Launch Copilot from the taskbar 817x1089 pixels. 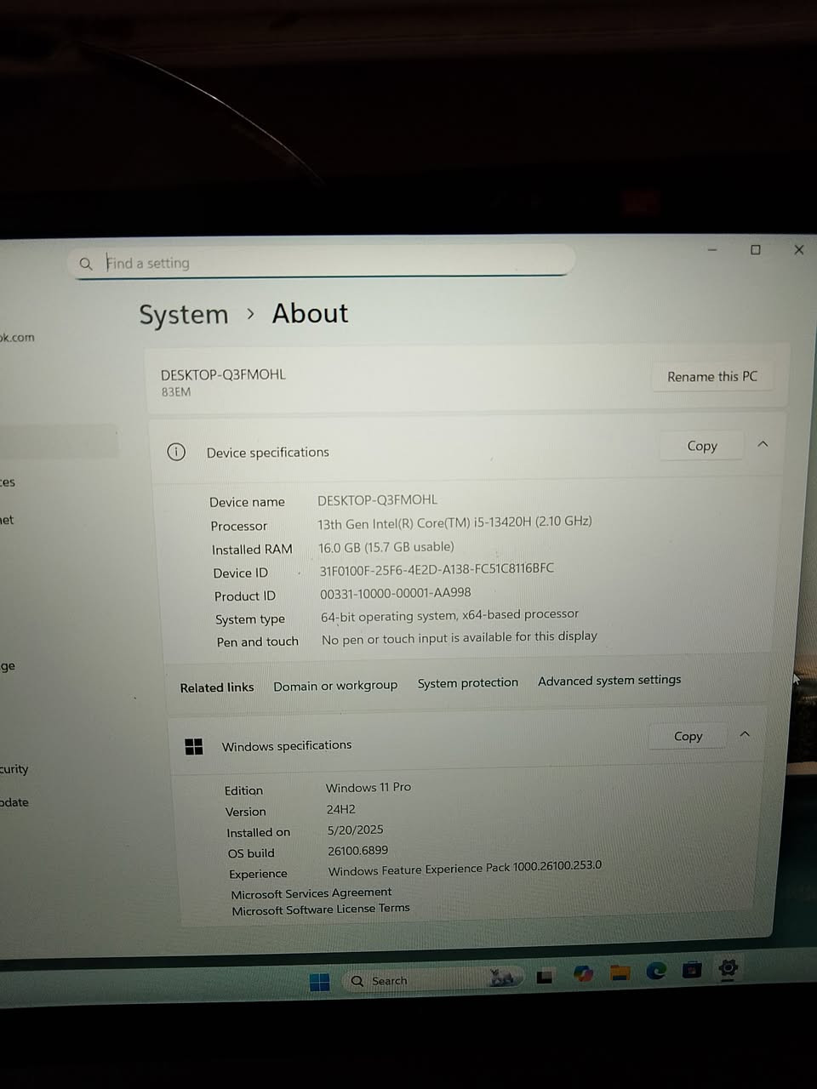583,973
